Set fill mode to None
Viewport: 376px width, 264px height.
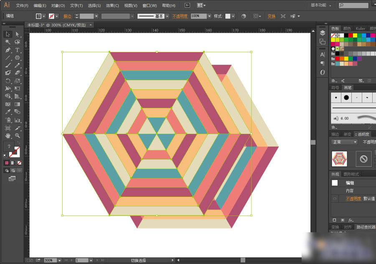click(19, 163)
